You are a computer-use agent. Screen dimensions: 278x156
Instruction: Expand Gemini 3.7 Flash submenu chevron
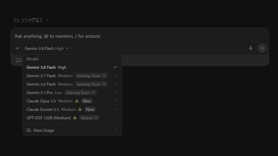click(115, 75)
